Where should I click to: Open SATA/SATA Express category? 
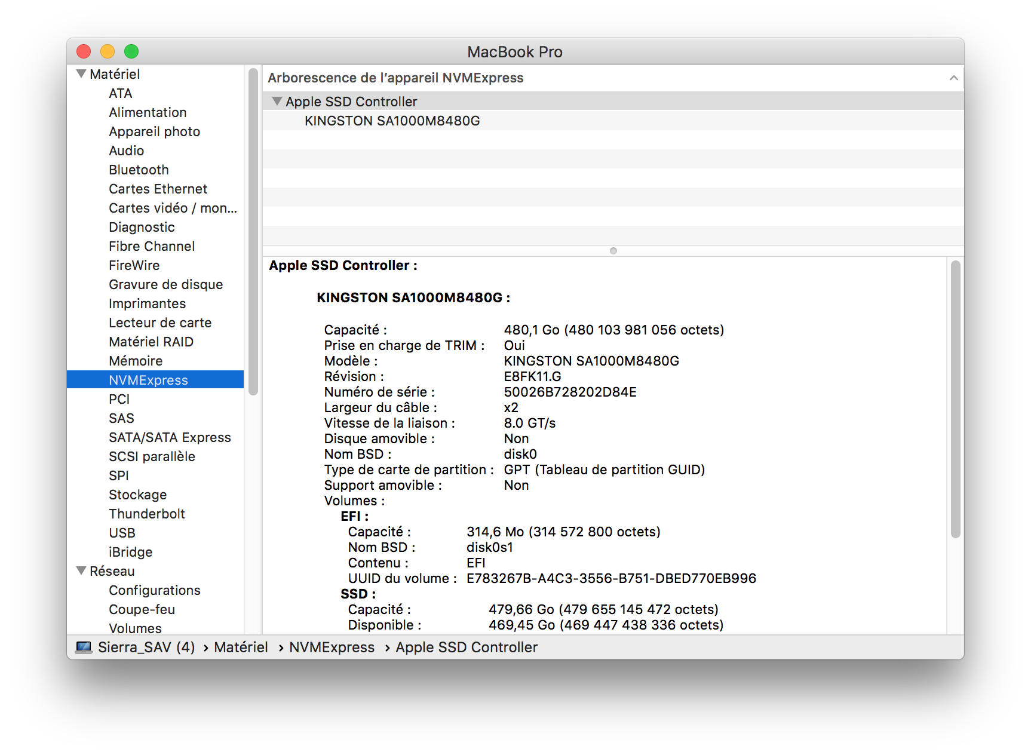pyautogui.click(x=170, y=437)
